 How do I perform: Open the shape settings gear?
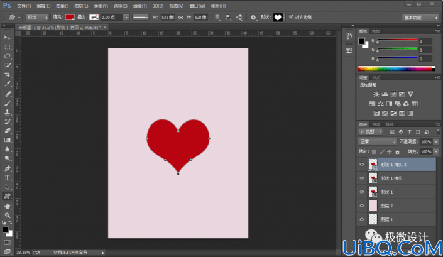(x=253, y=17)
